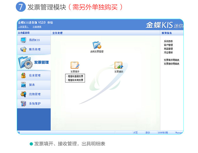Select the 发票管理 folder gear icon
The height and width of the screenshot is (153, 198).
(26, 62)
